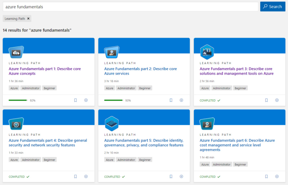Bookmark the part 1 learning path
The image size is (288, 185).
76,100
